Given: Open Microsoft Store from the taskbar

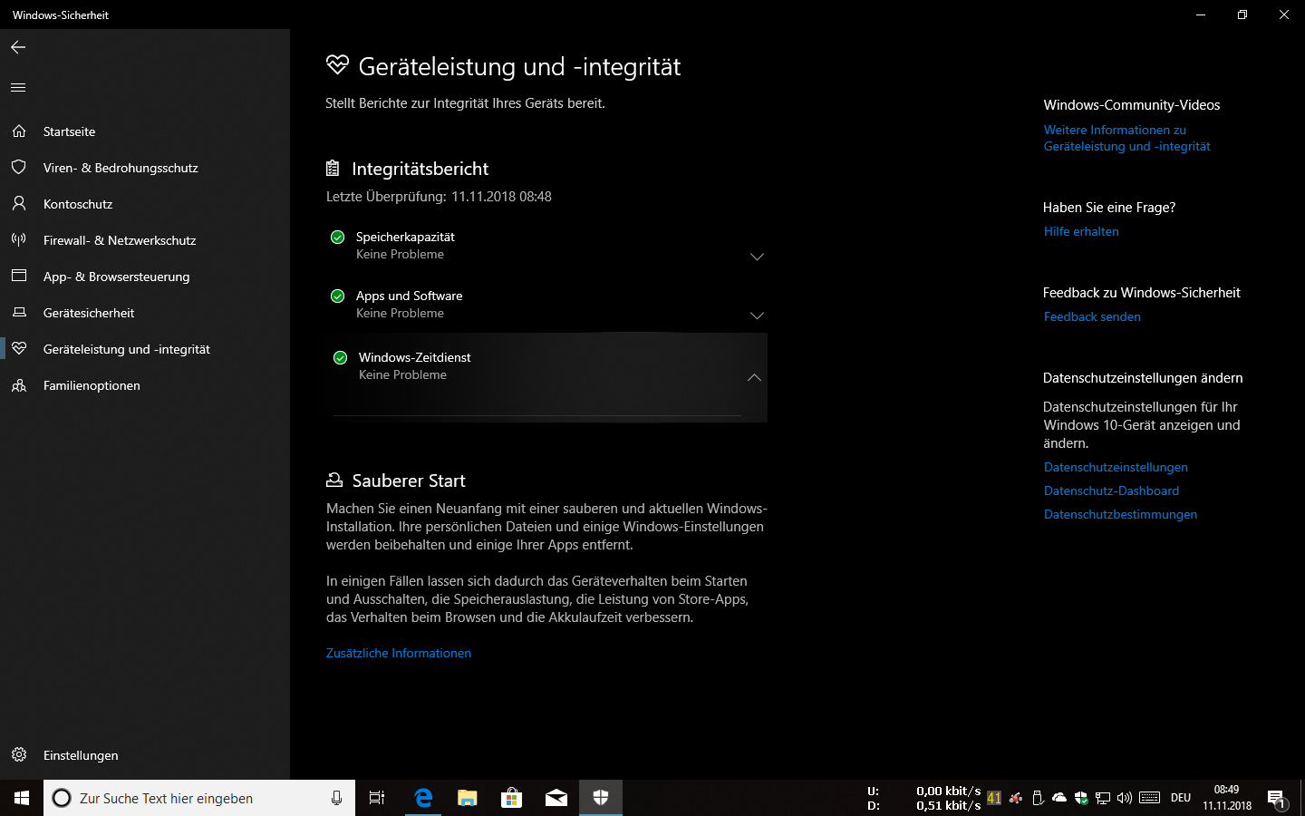Looking at the screenshot, I should click(511, 798).
